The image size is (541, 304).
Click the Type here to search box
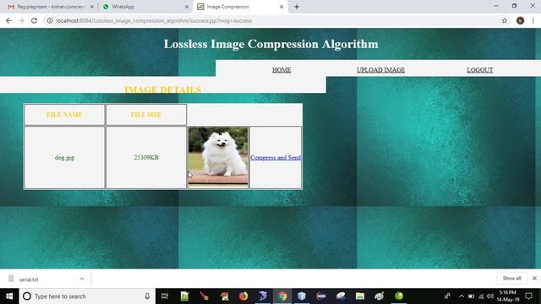click(x=86, y=296)
